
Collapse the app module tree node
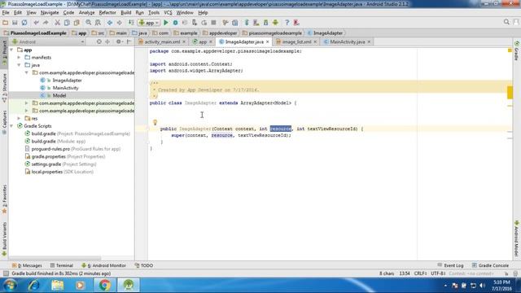11,50
